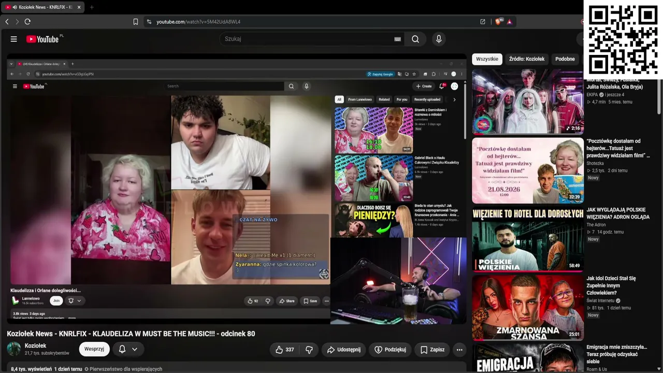Start voice search with microphone icon
Screen dimensions: 663x373
439,39
